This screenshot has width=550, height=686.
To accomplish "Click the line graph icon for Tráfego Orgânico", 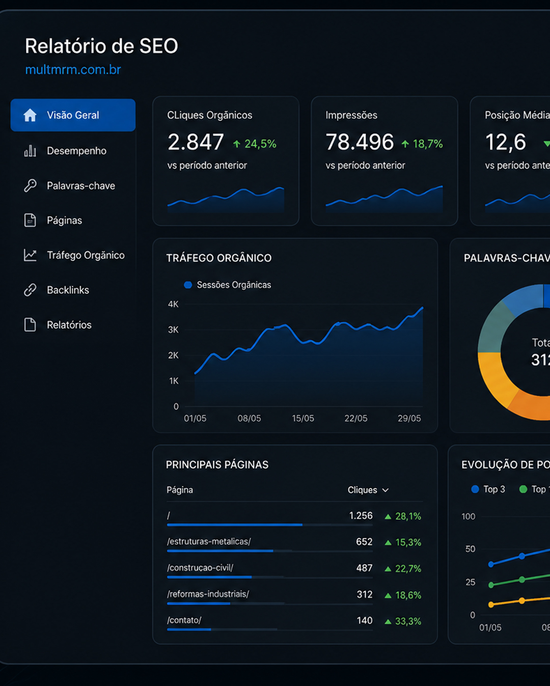I will pos(30,255).
